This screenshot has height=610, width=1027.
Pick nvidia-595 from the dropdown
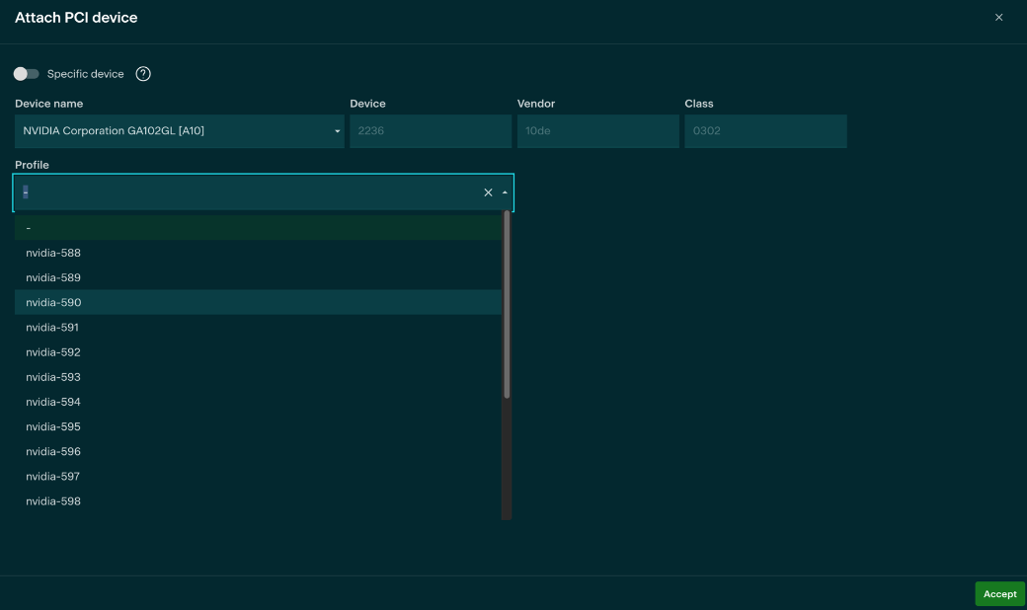pyautogui.click(x=53, y=426)
